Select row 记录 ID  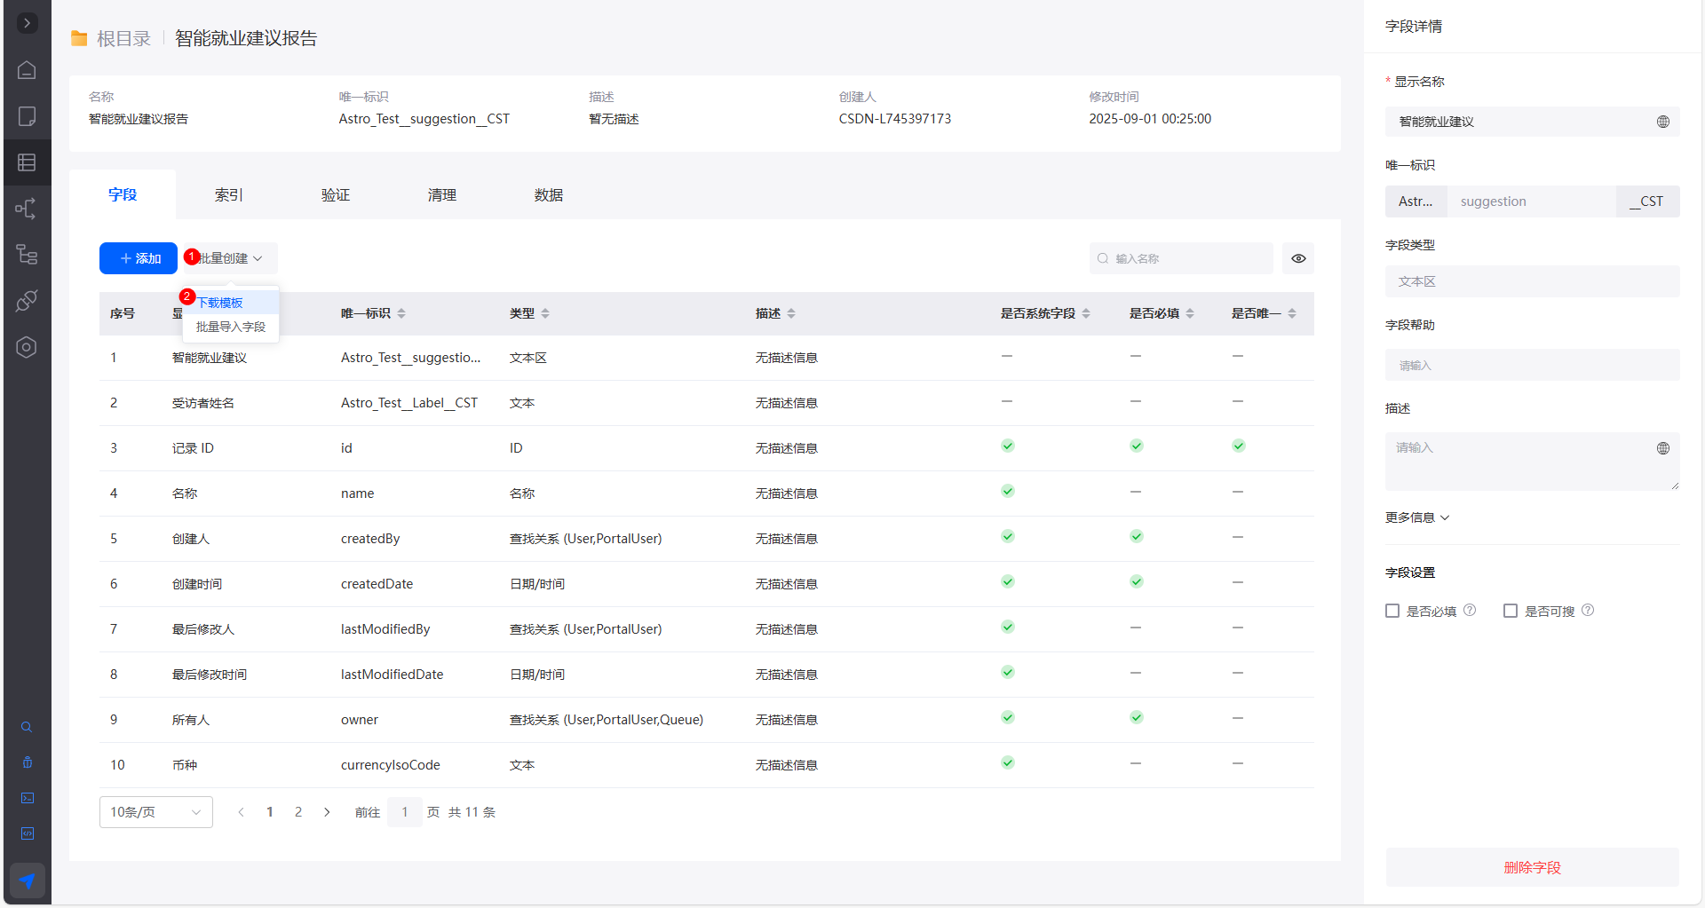click(707, 448)
